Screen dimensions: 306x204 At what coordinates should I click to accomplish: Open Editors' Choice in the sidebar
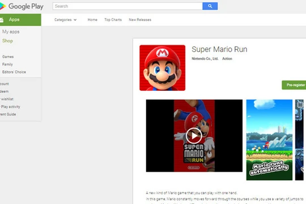14,72
